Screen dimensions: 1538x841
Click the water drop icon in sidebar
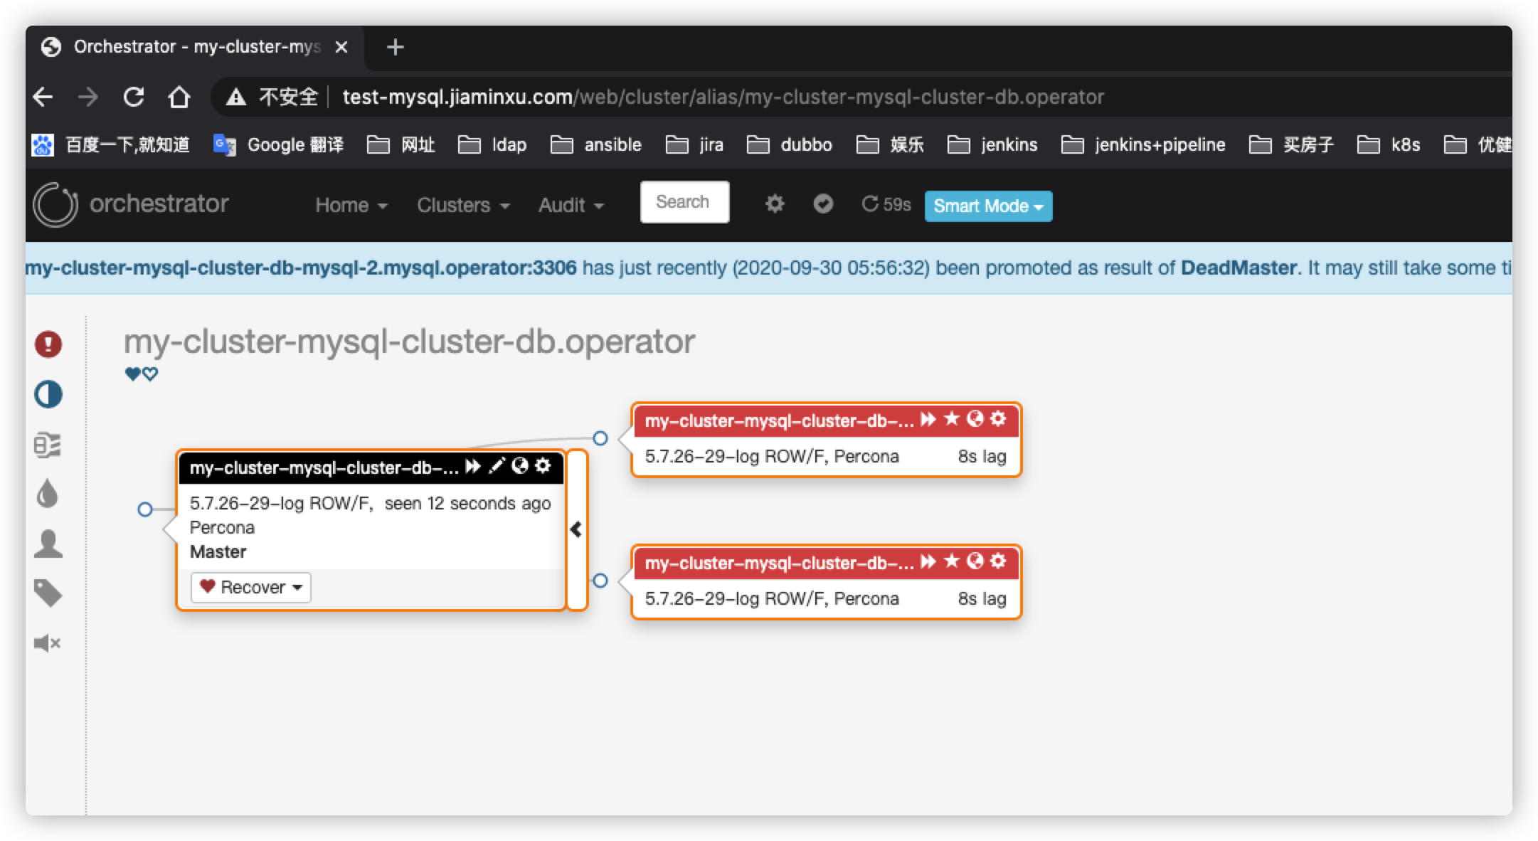[47, 494]
